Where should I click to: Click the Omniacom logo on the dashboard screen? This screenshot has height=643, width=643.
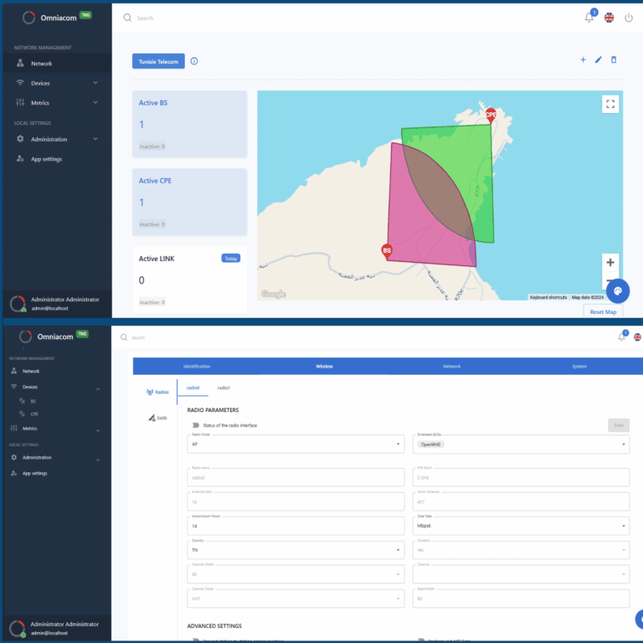[x=57, y=18]
